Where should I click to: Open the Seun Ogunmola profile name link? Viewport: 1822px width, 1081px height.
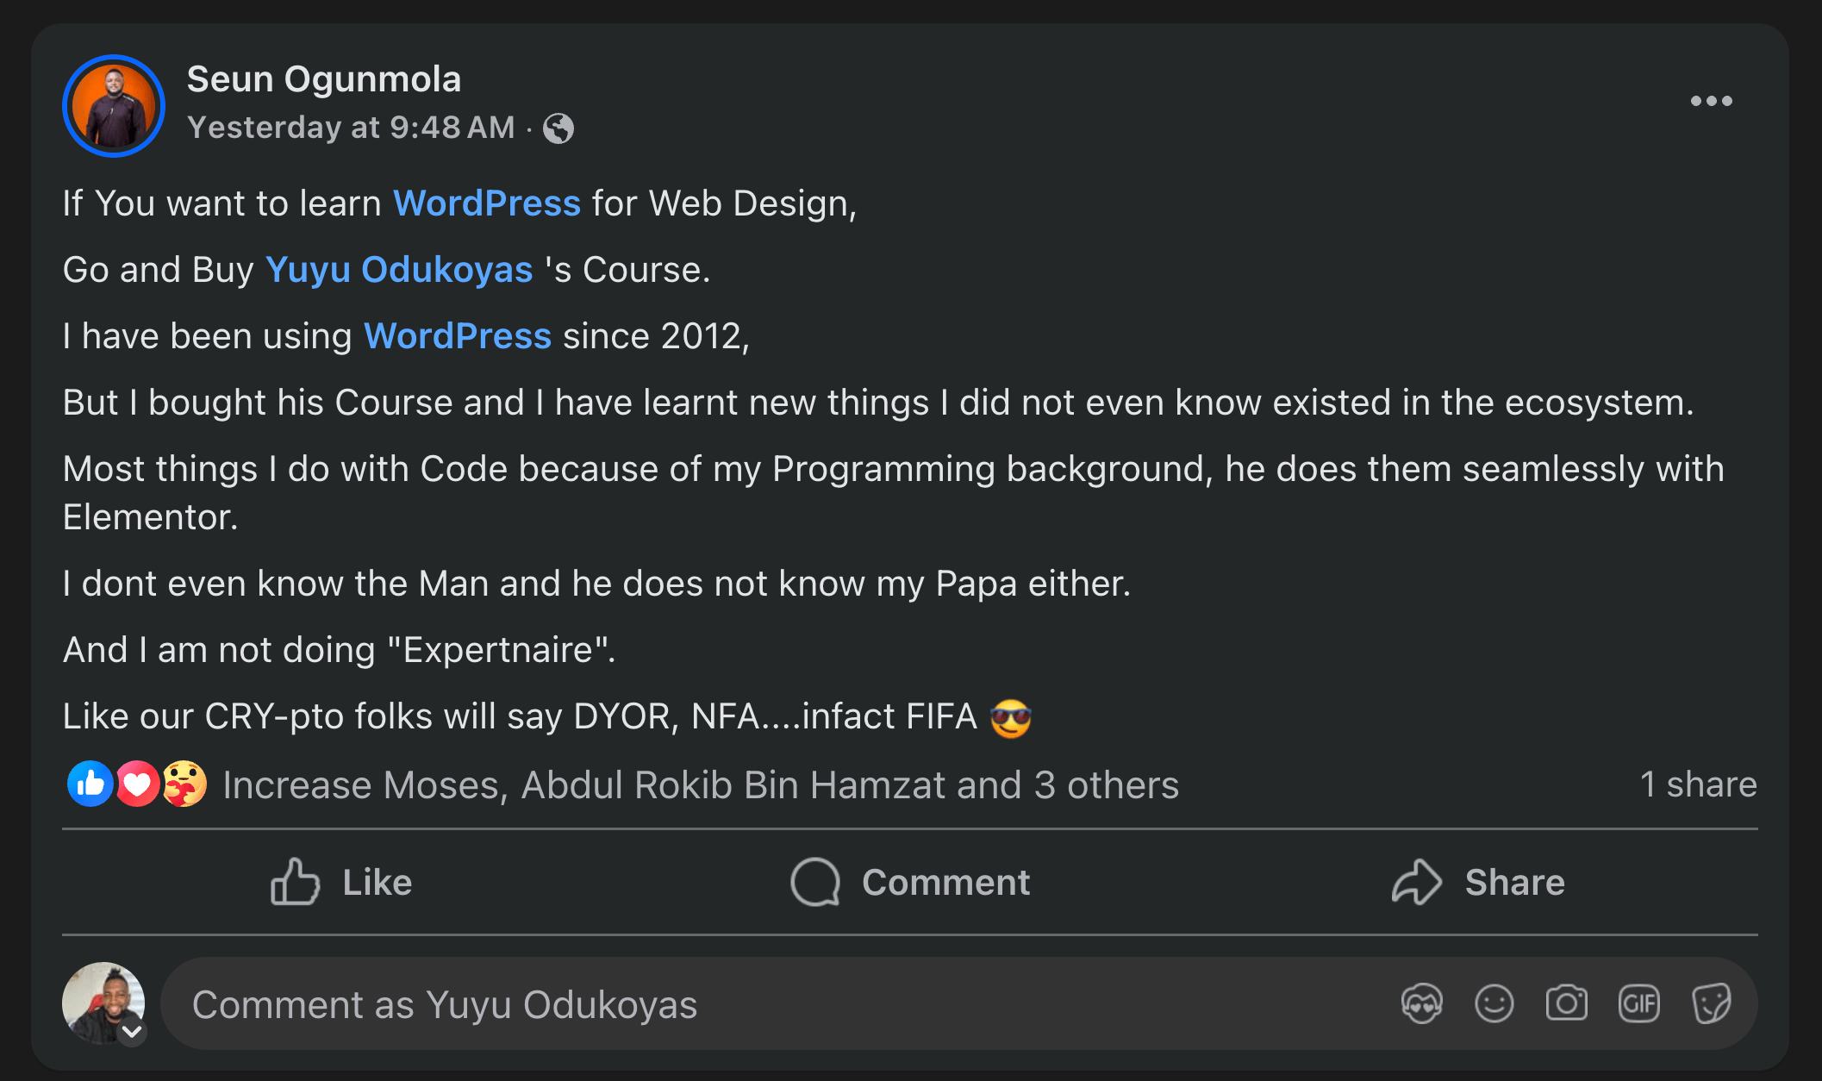[x=324, y=78]
